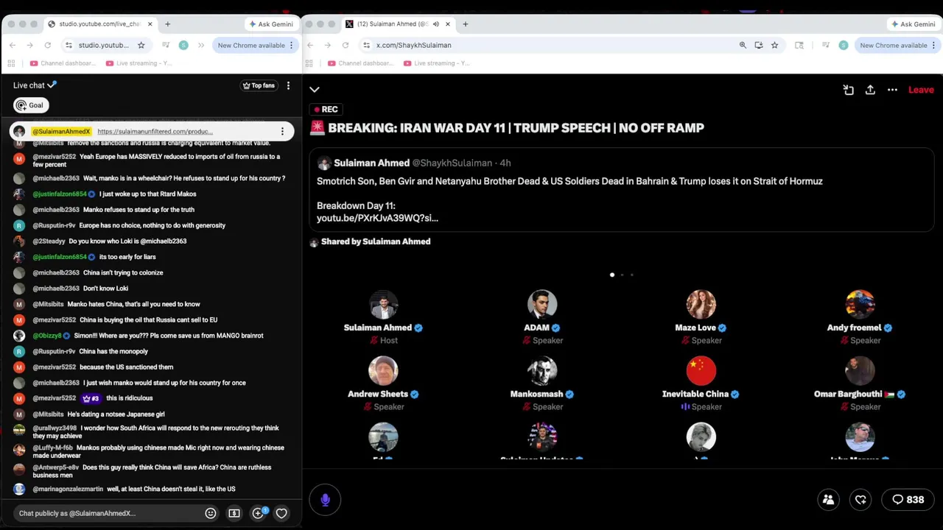943x530 pixels.
Task: Collapse the Space with the down chevron
Action: click(x=315, y=90)
